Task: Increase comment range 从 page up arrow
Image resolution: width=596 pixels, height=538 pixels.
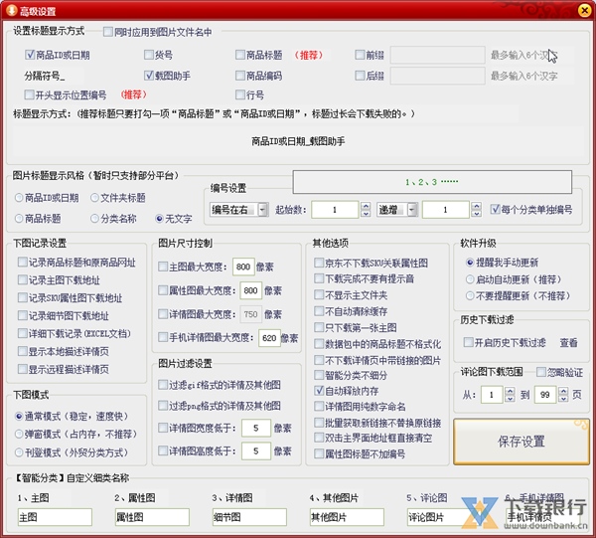Action: 511,391
